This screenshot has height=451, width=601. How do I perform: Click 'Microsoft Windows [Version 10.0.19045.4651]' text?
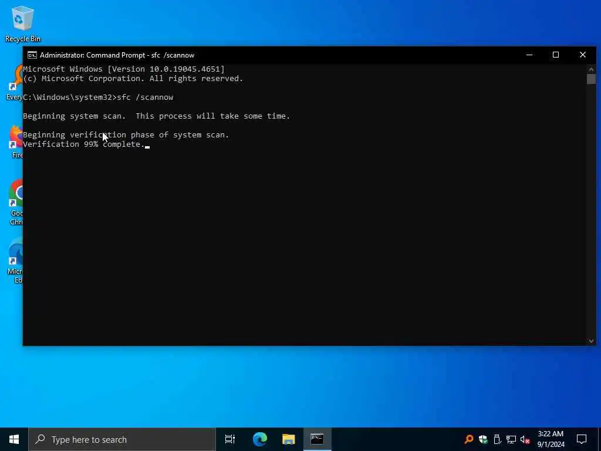[124, 69]
